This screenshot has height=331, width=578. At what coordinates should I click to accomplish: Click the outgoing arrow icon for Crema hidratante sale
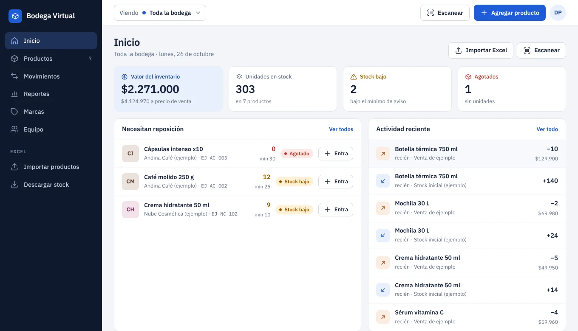383,263
